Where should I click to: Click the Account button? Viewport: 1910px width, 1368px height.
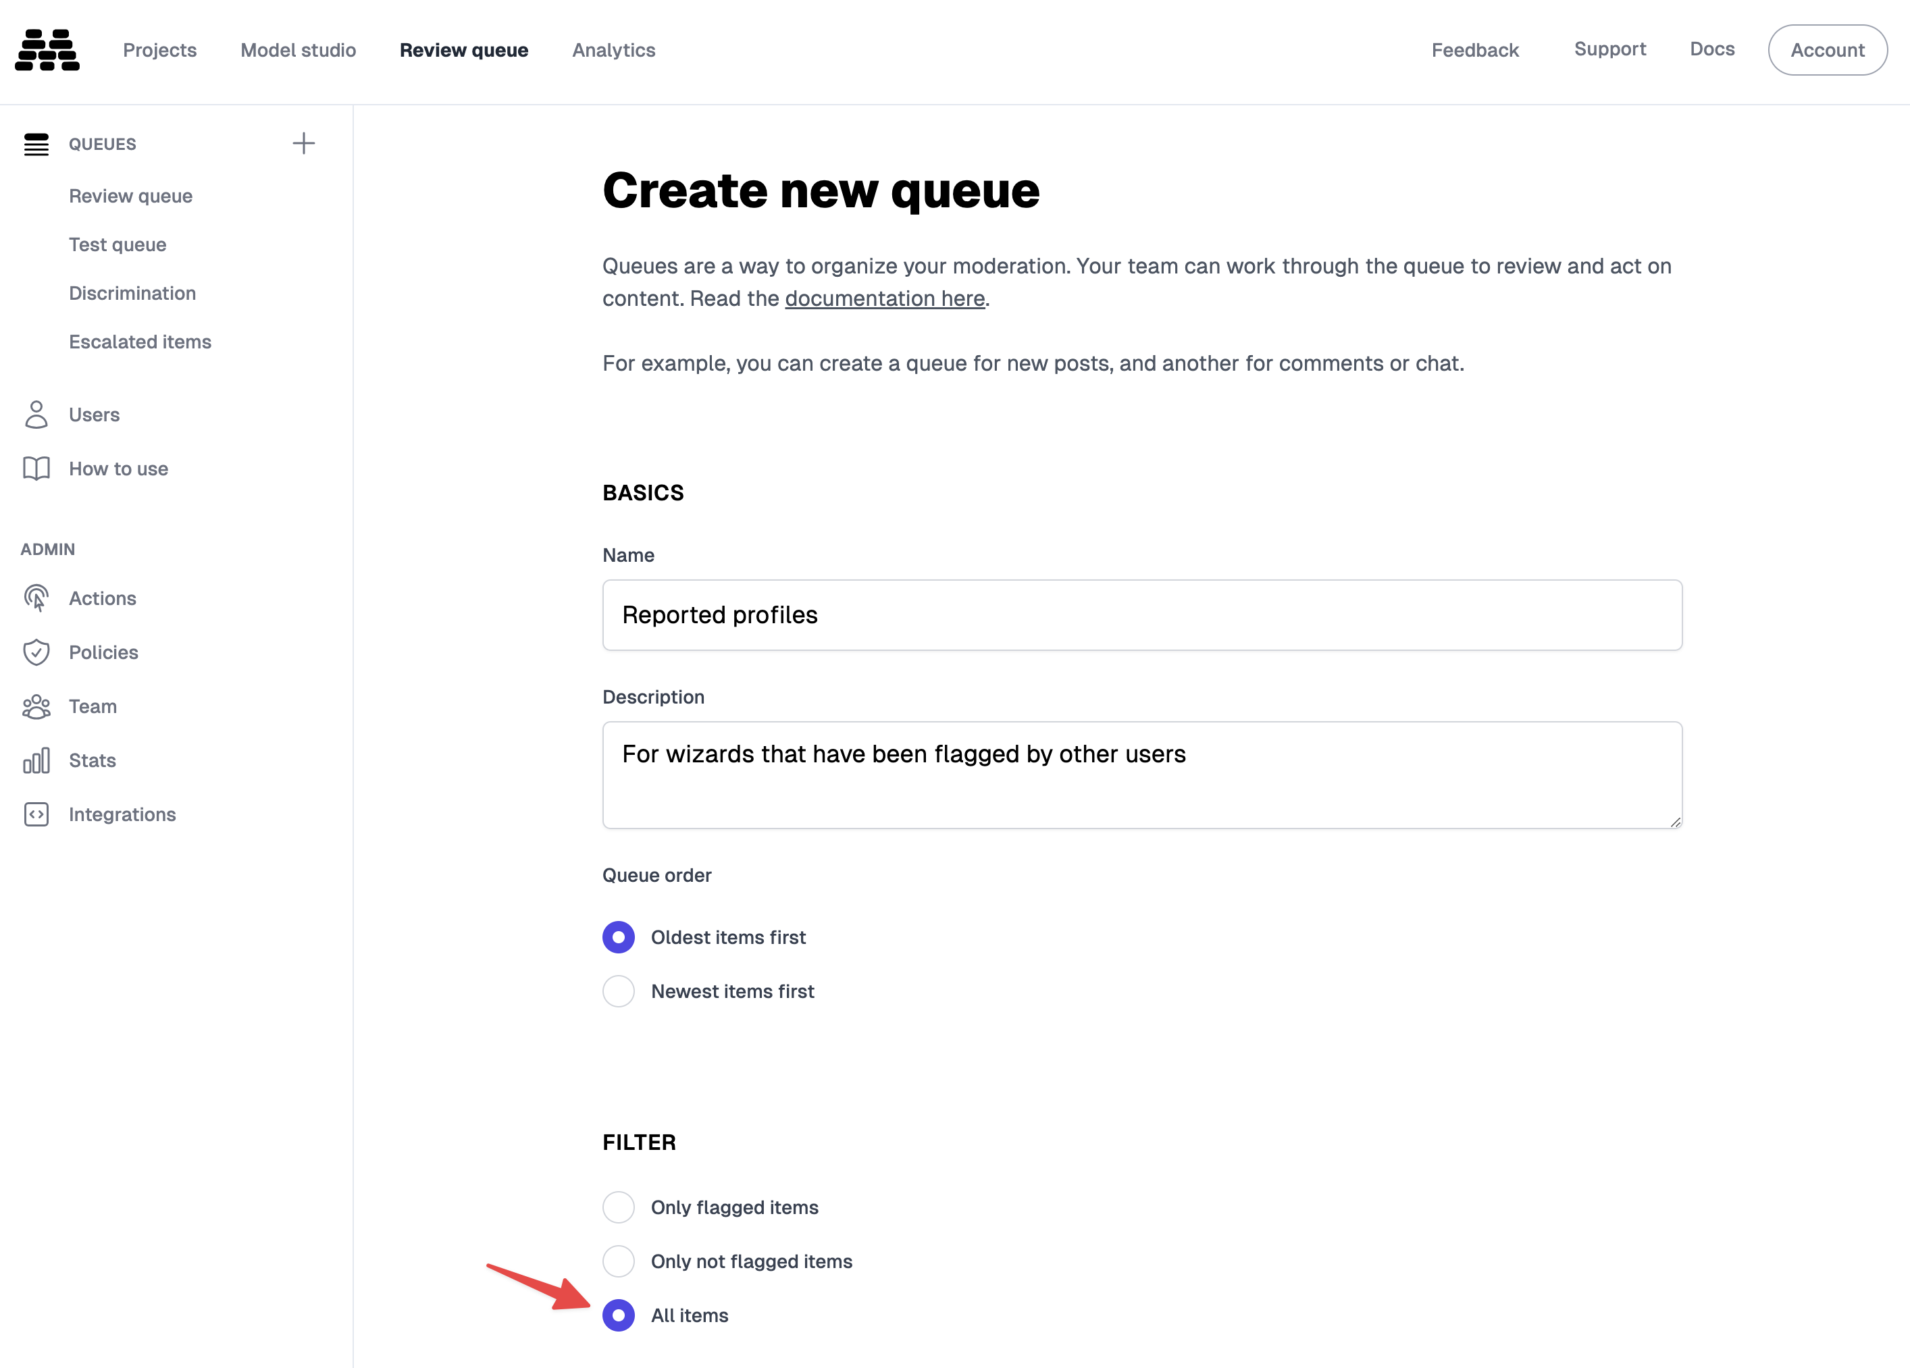pos(1827,50)
